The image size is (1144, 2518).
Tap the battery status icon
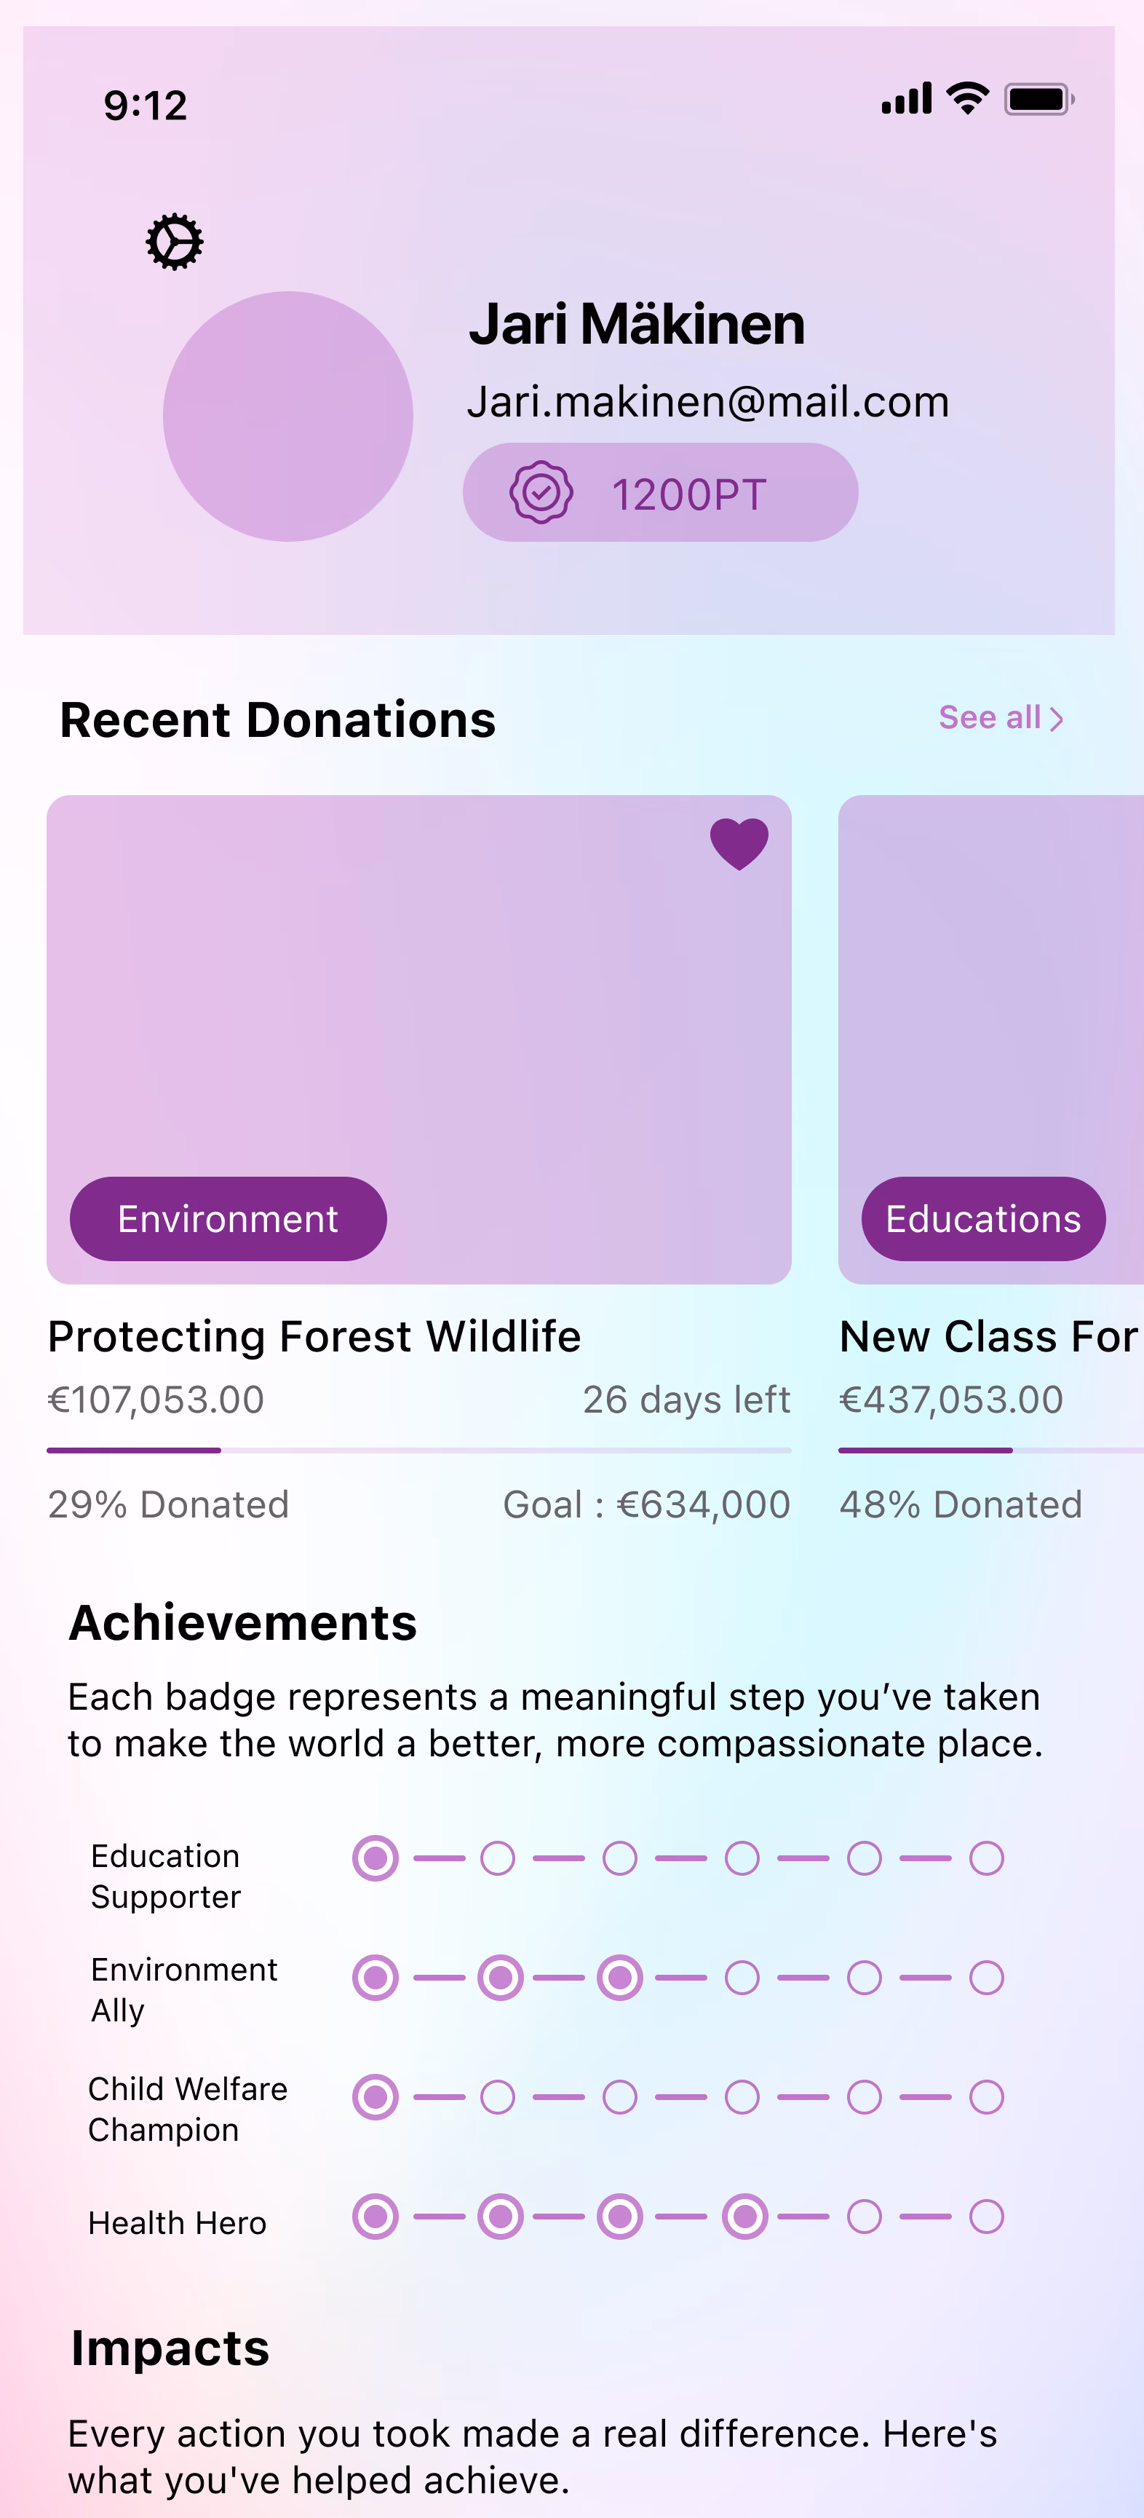pos(1039,100)
